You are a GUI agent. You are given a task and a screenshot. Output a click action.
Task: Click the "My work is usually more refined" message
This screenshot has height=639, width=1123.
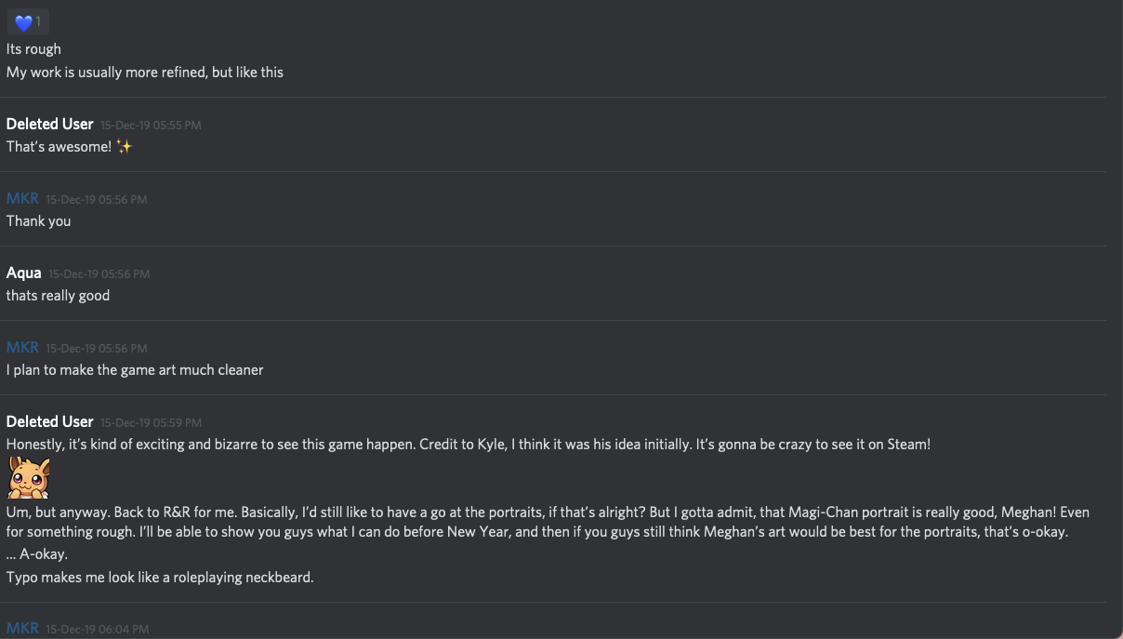[145, 72]
